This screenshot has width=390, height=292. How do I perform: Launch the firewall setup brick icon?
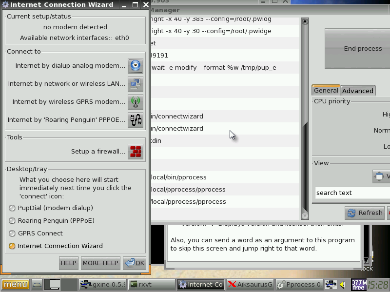coord(136,152)
